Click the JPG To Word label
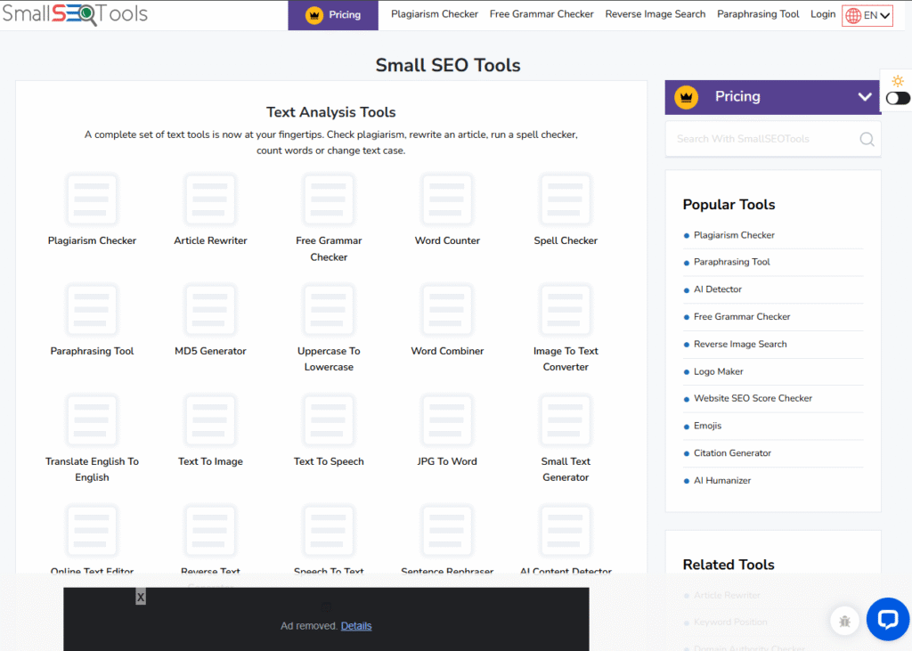Viewport: 912px width, 651px height. [447, 461]
